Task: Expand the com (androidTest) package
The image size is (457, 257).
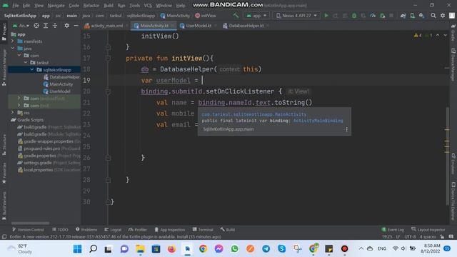Action: tap(19, 99)
